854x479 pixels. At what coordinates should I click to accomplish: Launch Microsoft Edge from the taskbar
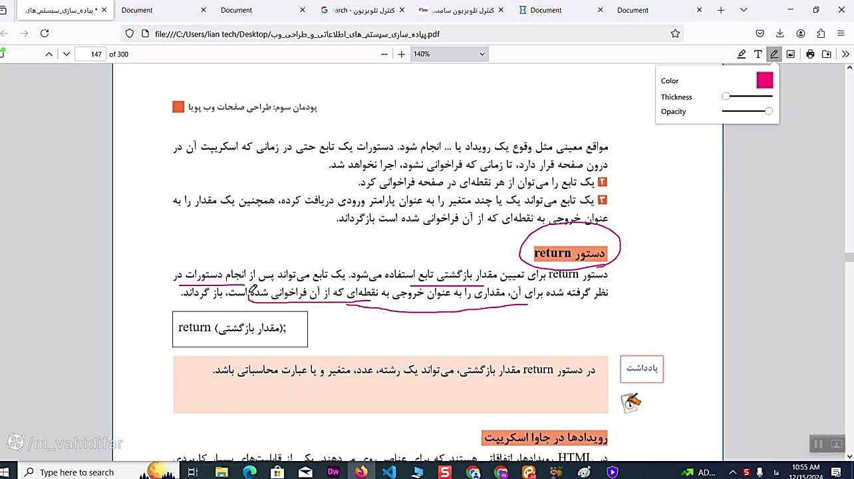coord(249,472)
